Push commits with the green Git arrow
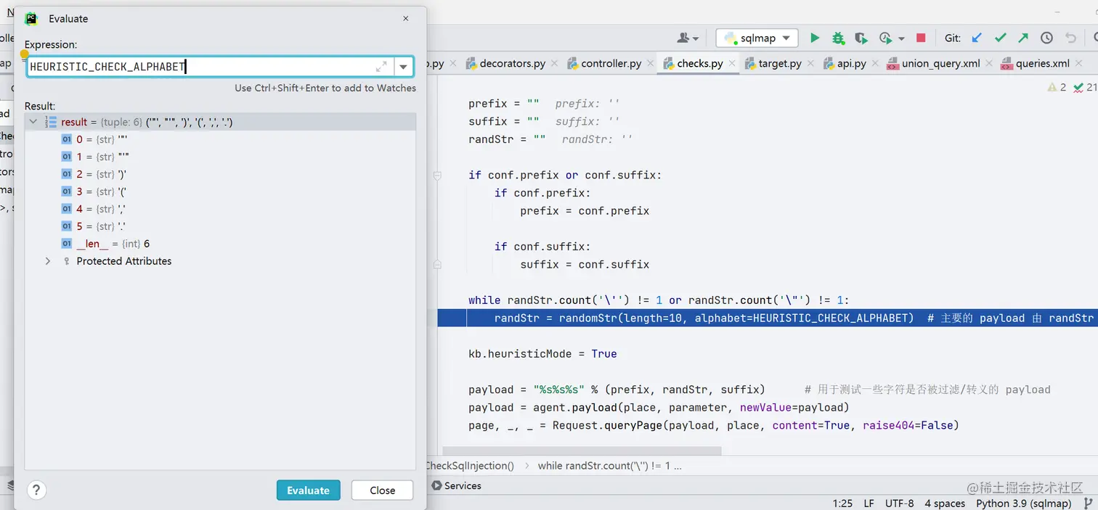This screenshot has height=510, width=1098. pos(1023,38)
